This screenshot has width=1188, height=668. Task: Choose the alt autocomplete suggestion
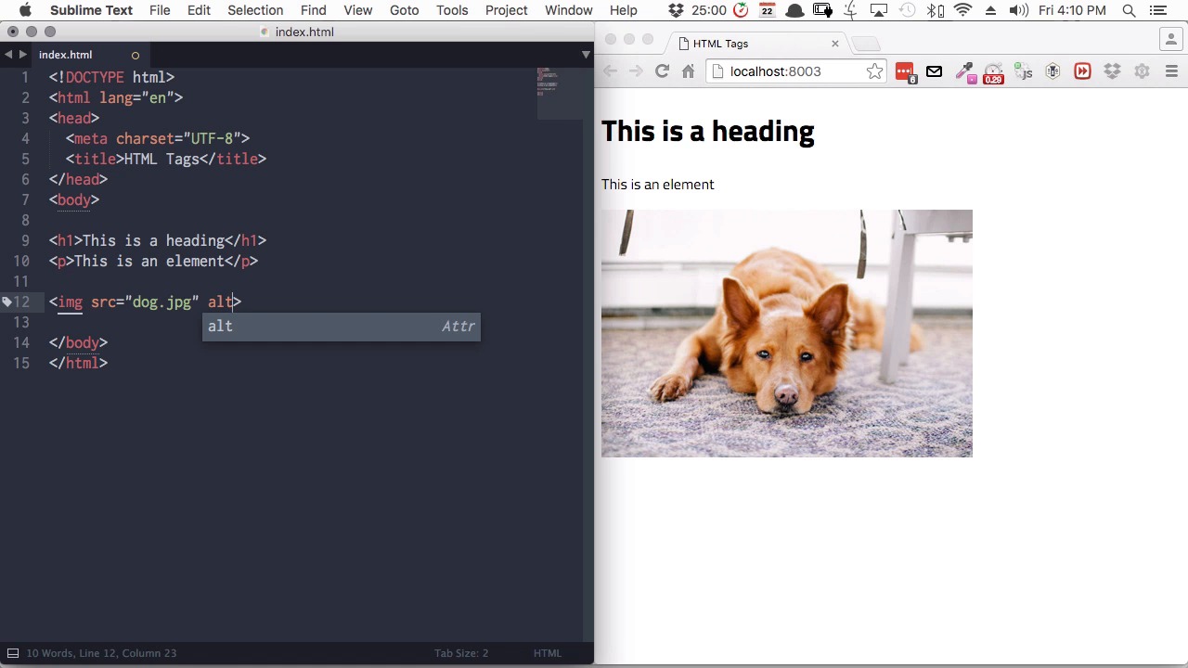(342, 327)
